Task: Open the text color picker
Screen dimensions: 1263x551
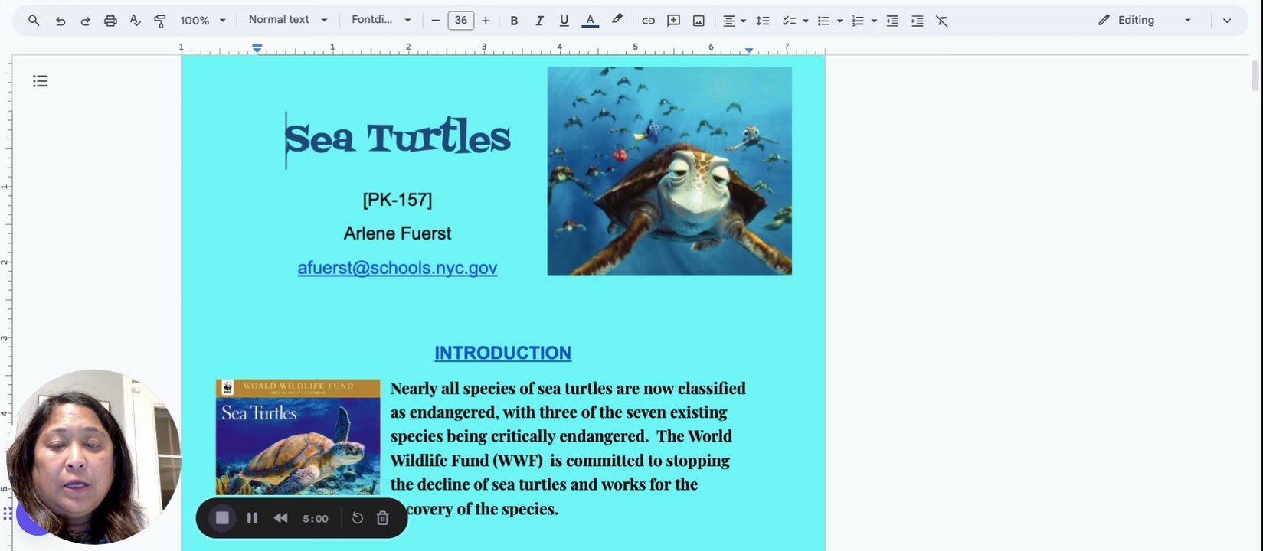Action: [x=590, y=21]
